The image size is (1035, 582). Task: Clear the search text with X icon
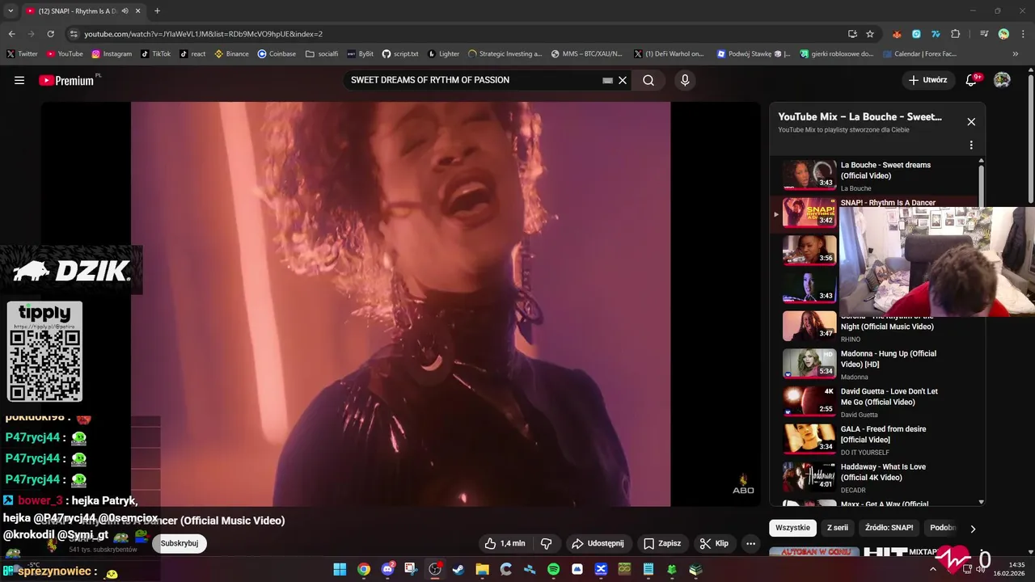point(623,80)
